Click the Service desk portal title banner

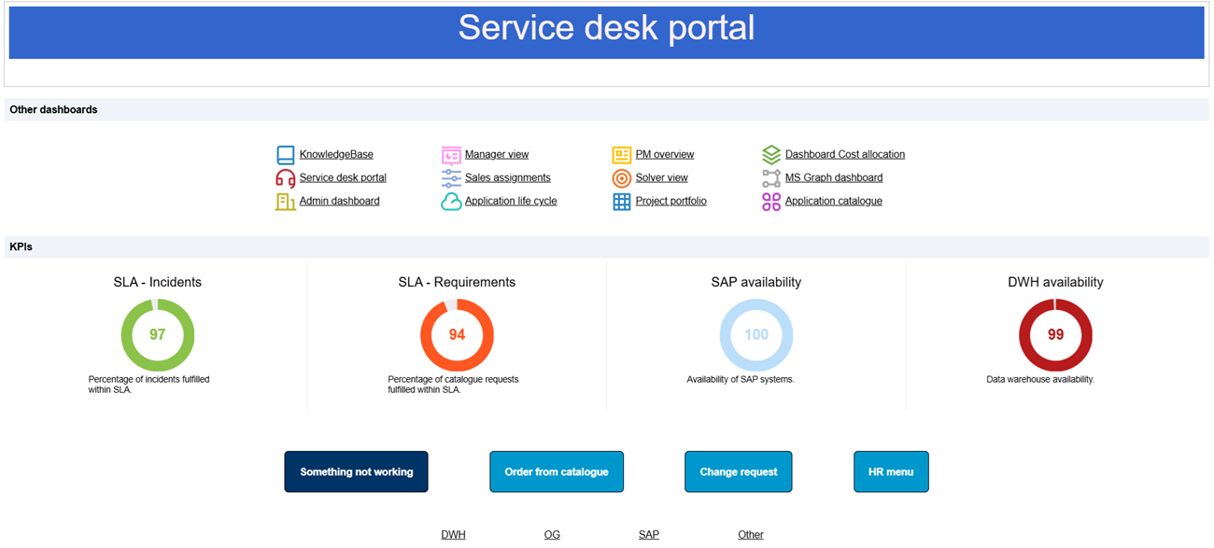(607, 31)
